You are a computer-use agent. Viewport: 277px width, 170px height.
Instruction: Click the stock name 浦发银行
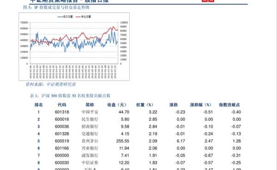[x=90, y=156]
